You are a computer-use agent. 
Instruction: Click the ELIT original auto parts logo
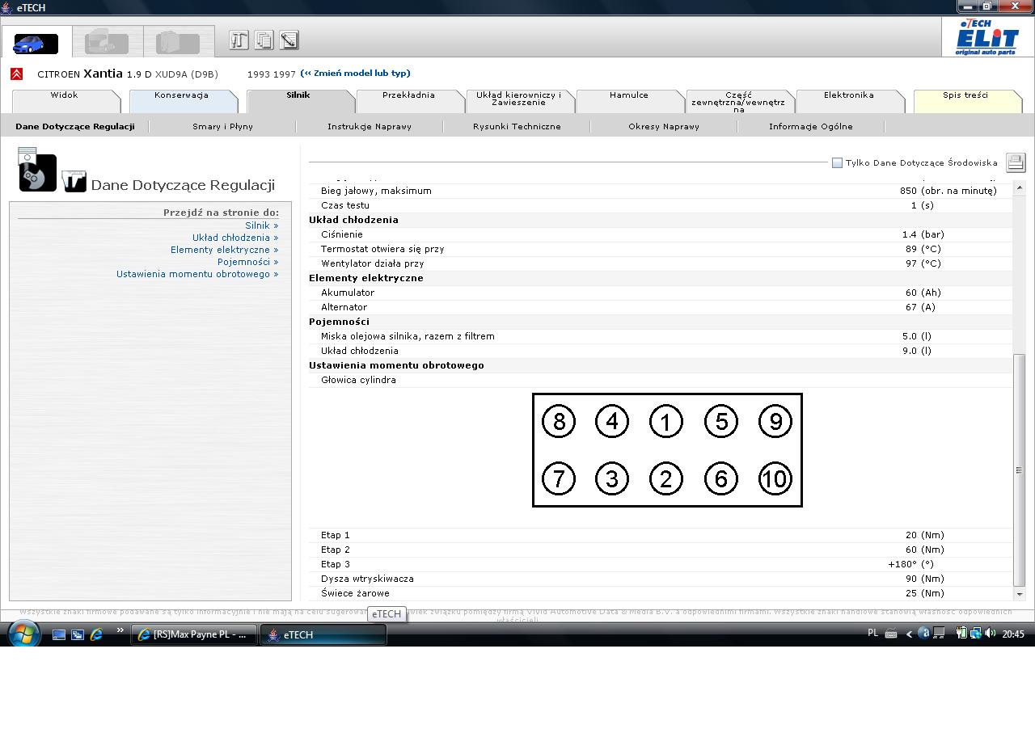pos(986,36)
